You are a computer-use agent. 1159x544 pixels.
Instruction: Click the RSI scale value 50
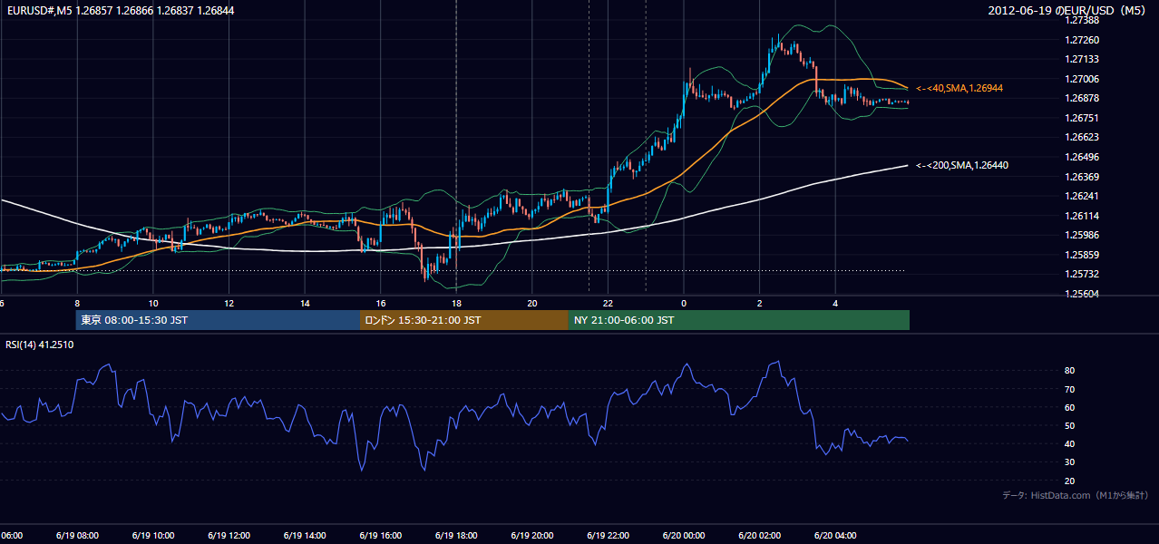(1070, 425)
